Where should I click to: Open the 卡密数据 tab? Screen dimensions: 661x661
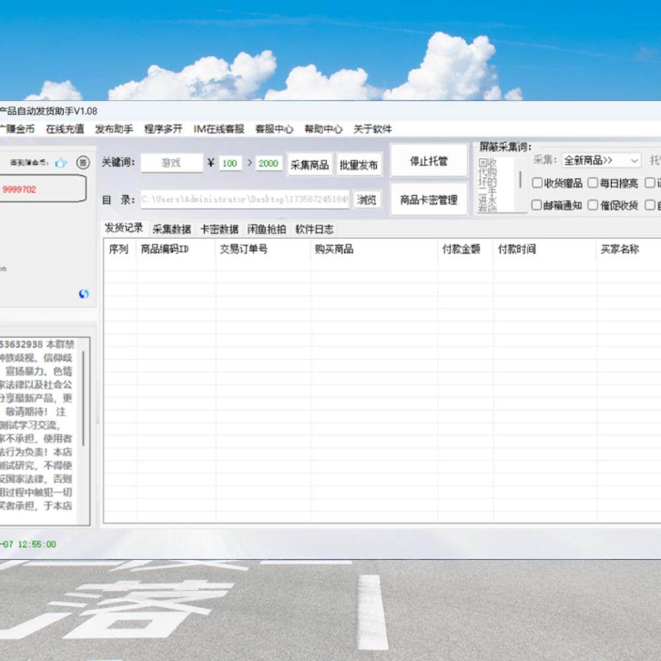click(219, 229)
